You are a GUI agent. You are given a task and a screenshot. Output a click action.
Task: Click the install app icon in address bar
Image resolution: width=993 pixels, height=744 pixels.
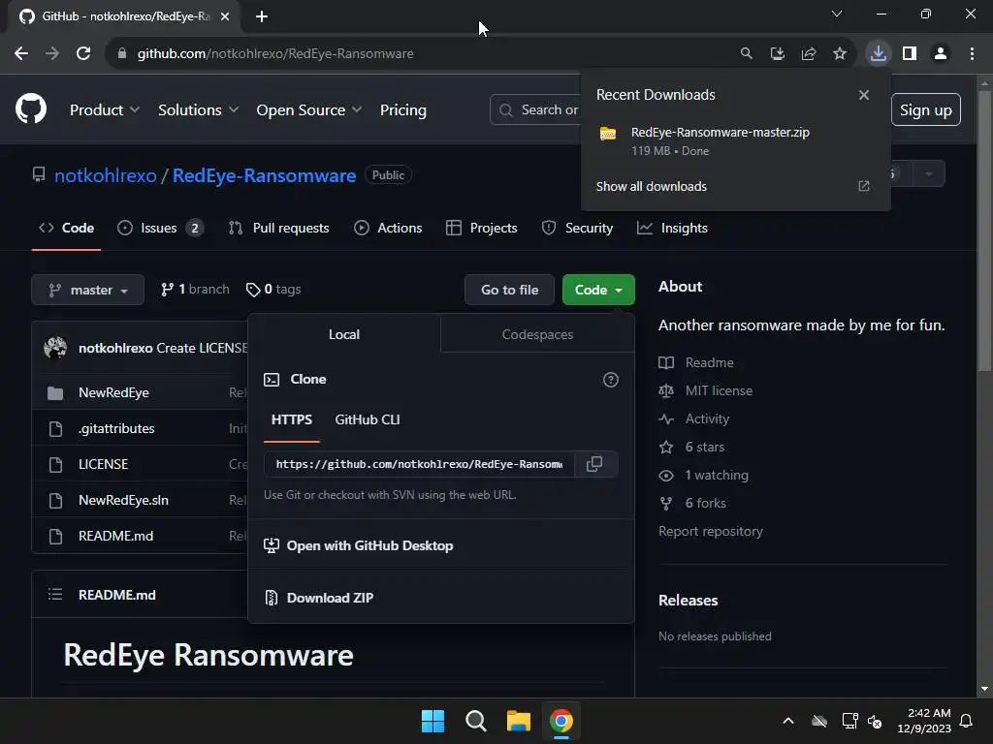coord(778,53)
